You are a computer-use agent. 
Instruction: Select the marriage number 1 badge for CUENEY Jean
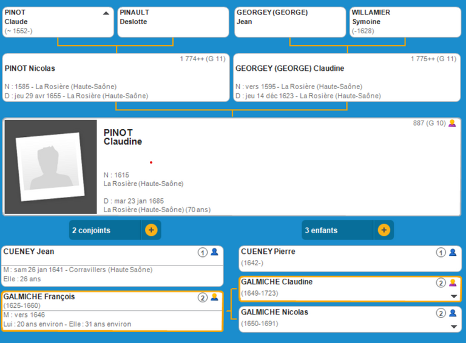[x=203, y=252]
